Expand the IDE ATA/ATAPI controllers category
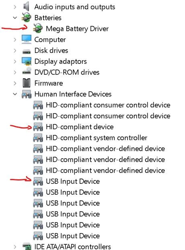Image resolution: width=185 pixels, height=250 pixels. (15, 247)
